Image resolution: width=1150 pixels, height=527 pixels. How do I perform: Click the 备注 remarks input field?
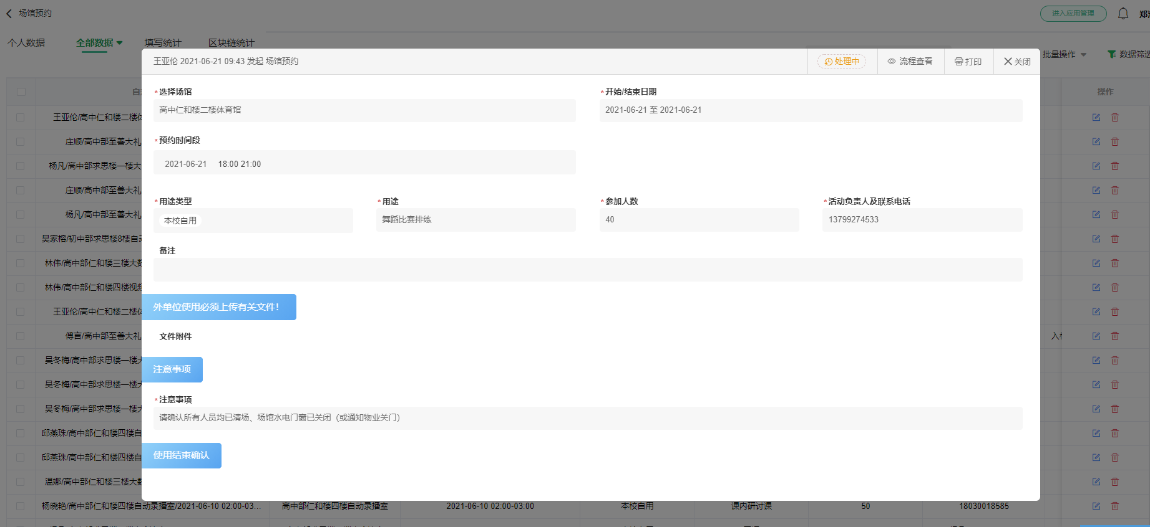click(x=587, y=270)
